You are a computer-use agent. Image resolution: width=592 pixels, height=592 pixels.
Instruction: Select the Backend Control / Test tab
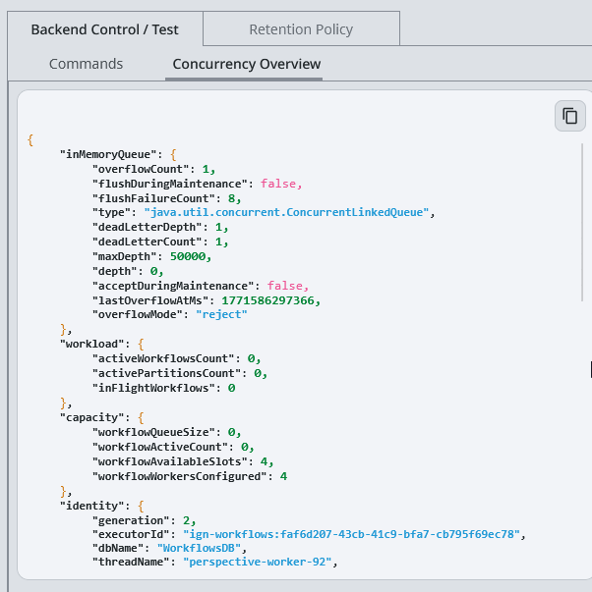[105, 28]
